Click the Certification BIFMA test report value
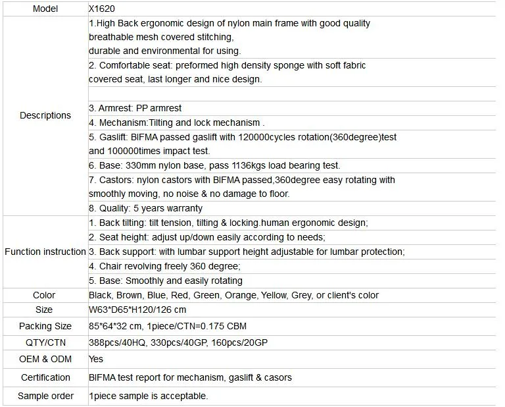 click(x=190, y=377)
